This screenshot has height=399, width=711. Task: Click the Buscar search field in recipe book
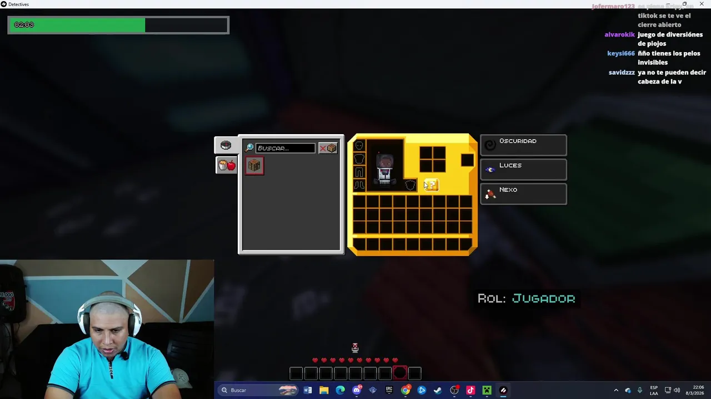(285, 148)
